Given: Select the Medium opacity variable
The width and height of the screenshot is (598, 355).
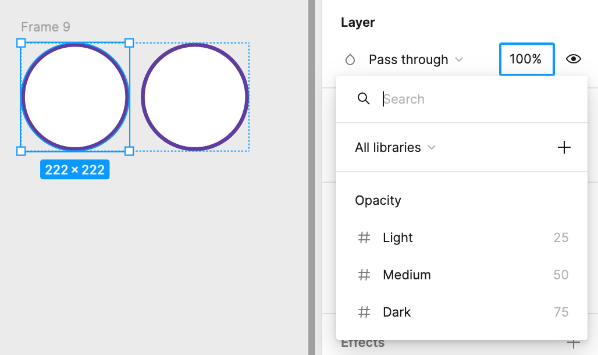Looking at the screenshot, I should pyautogui.click(x=461, y=275).
